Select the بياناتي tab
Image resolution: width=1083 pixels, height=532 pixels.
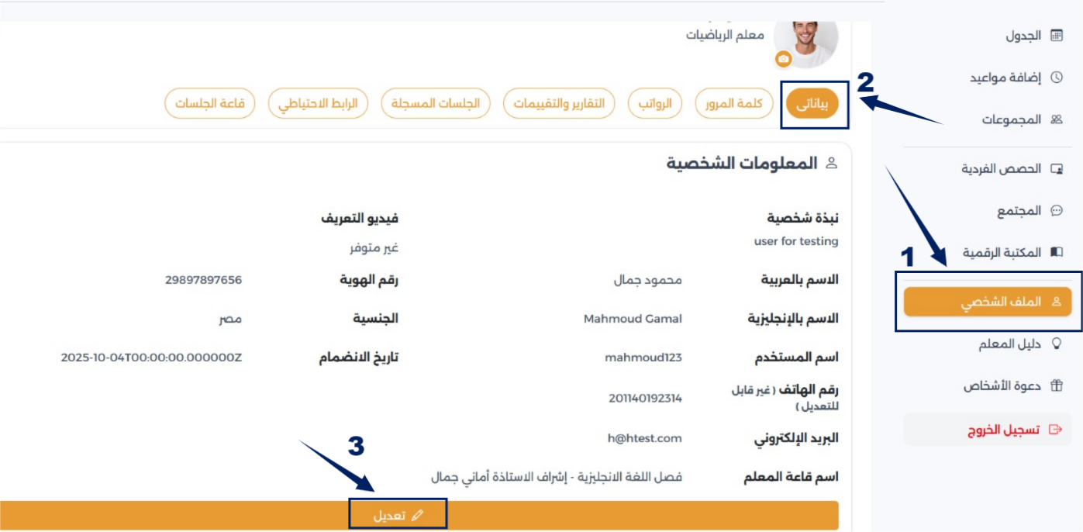(812, 104)
